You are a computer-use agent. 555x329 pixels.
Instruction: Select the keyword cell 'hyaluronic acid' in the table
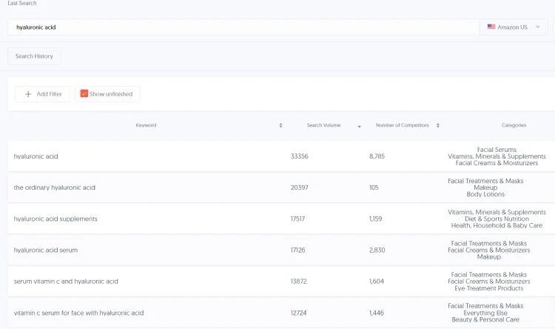point(36,156)
